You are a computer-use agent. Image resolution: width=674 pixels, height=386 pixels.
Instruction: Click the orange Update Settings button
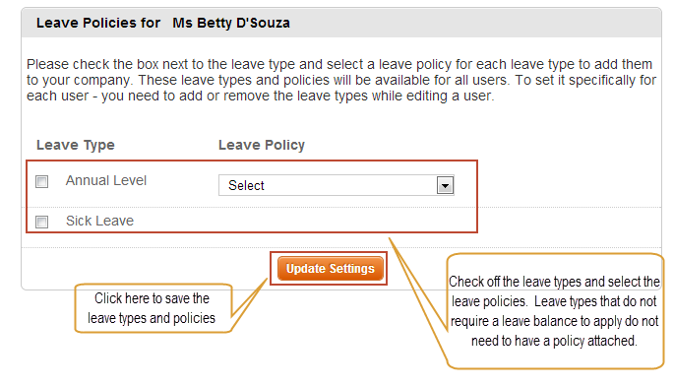331,269
